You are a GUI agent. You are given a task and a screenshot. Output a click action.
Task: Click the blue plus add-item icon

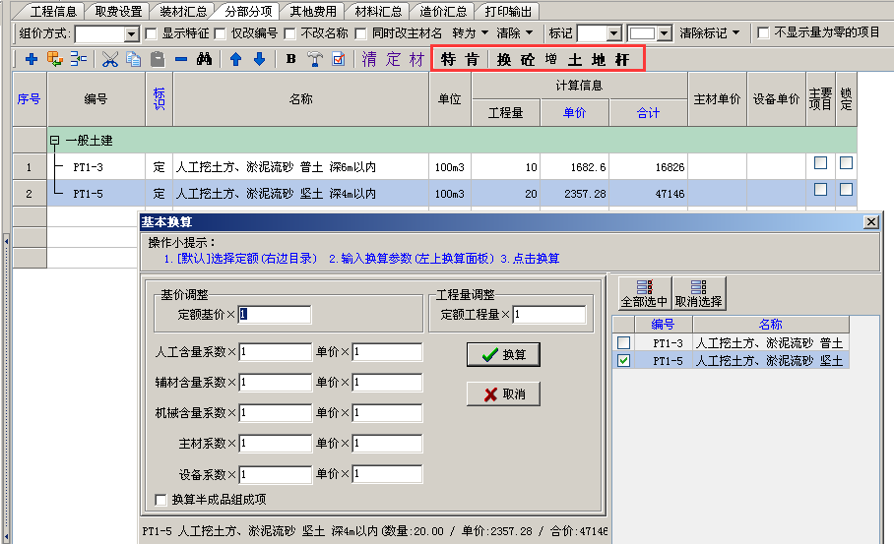(x=31, y=59)
